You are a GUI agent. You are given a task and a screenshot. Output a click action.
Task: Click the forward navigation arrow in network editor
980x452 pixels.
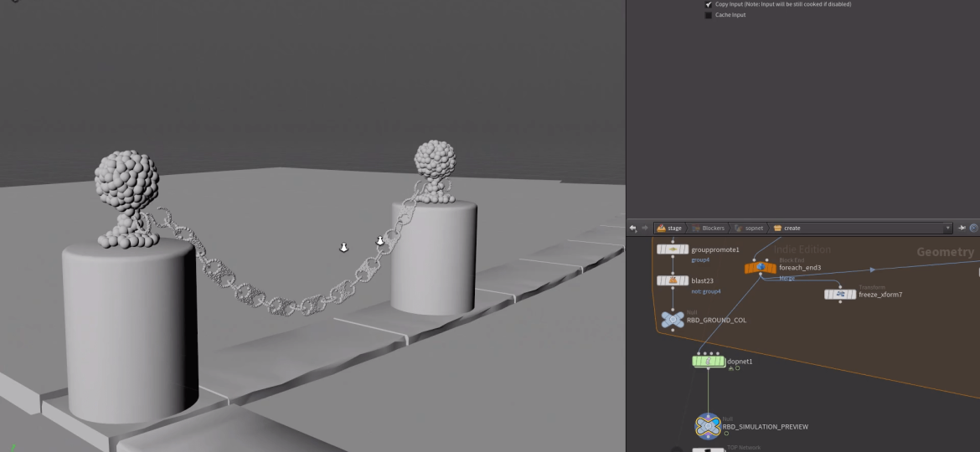tap(644, 228)
